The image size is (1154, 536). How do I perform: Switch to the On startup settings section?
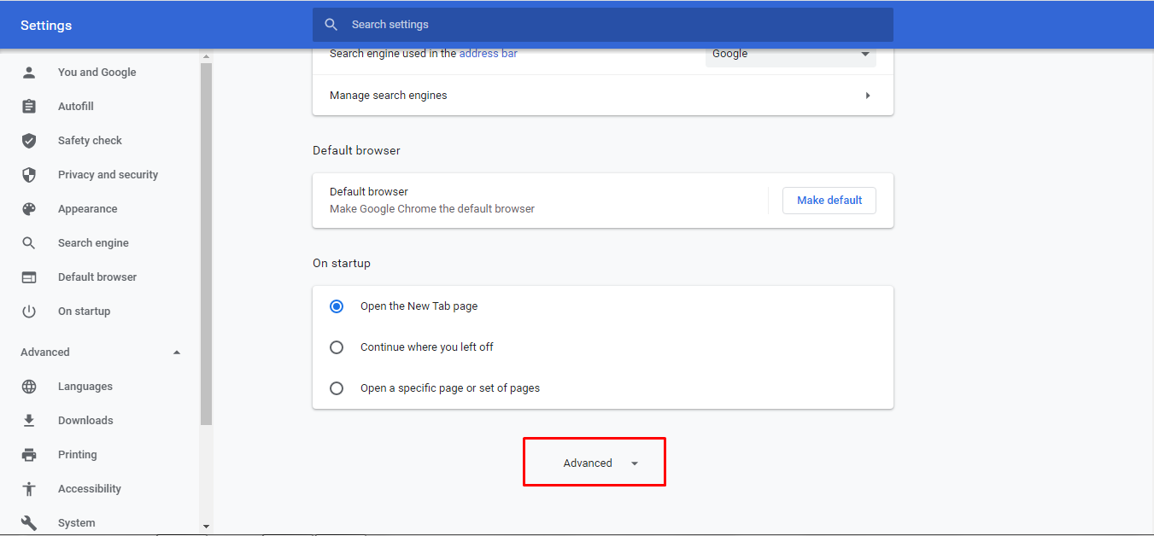[84, 311]
